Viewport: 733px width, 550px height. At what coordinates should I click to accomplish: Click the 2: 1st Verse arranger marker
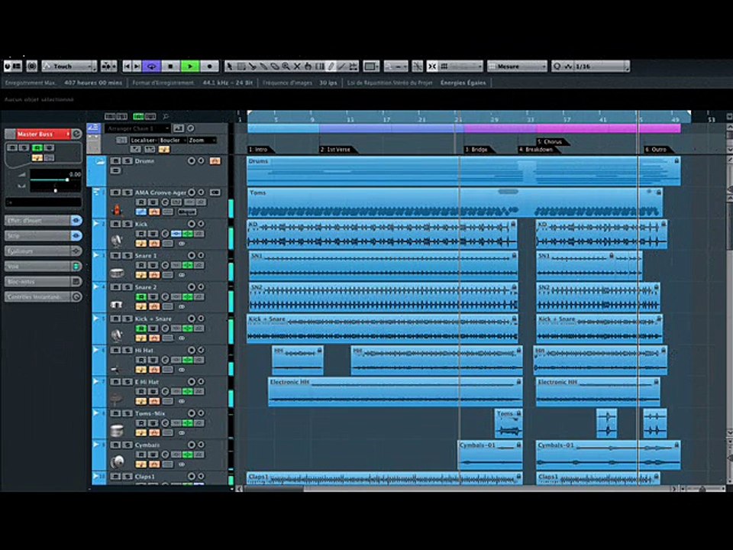[337, 149]
